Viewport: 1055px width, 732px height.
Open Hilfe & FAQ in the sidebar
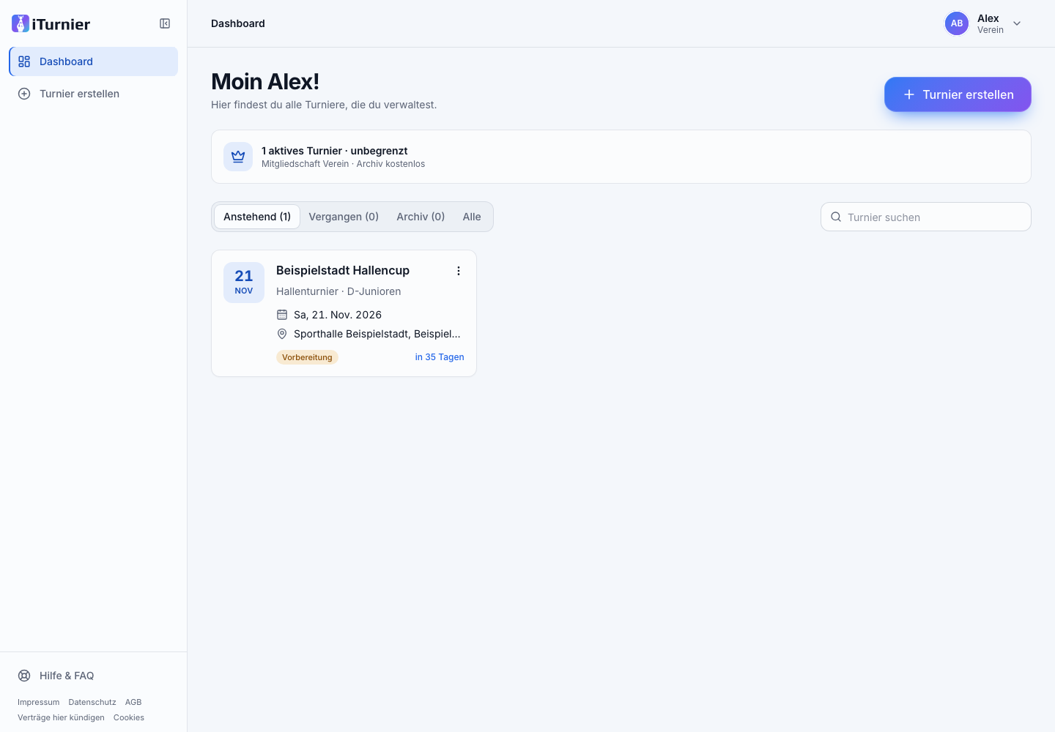[94, 676]
